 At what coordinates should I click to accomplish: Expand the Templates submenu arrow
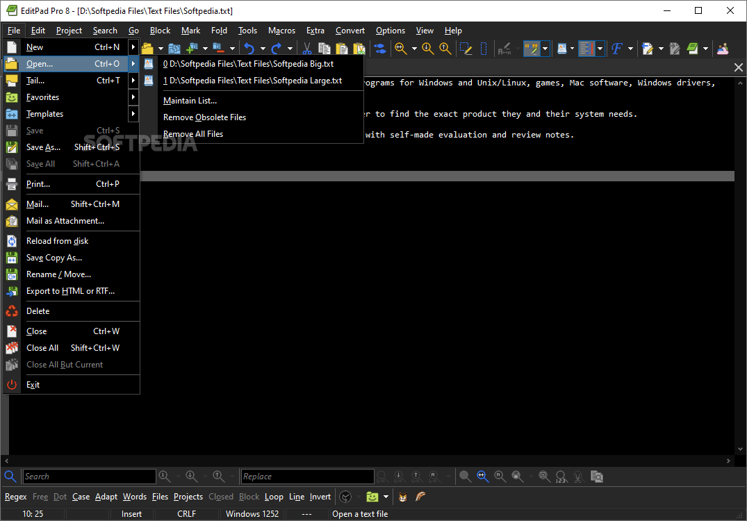tap(133, 114)
